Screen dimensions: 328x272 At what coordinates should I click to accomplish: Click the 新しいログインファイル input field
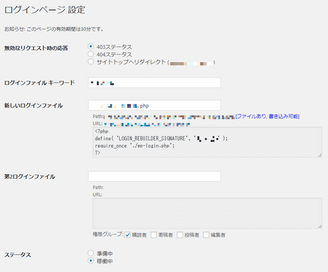pos(154,105)
